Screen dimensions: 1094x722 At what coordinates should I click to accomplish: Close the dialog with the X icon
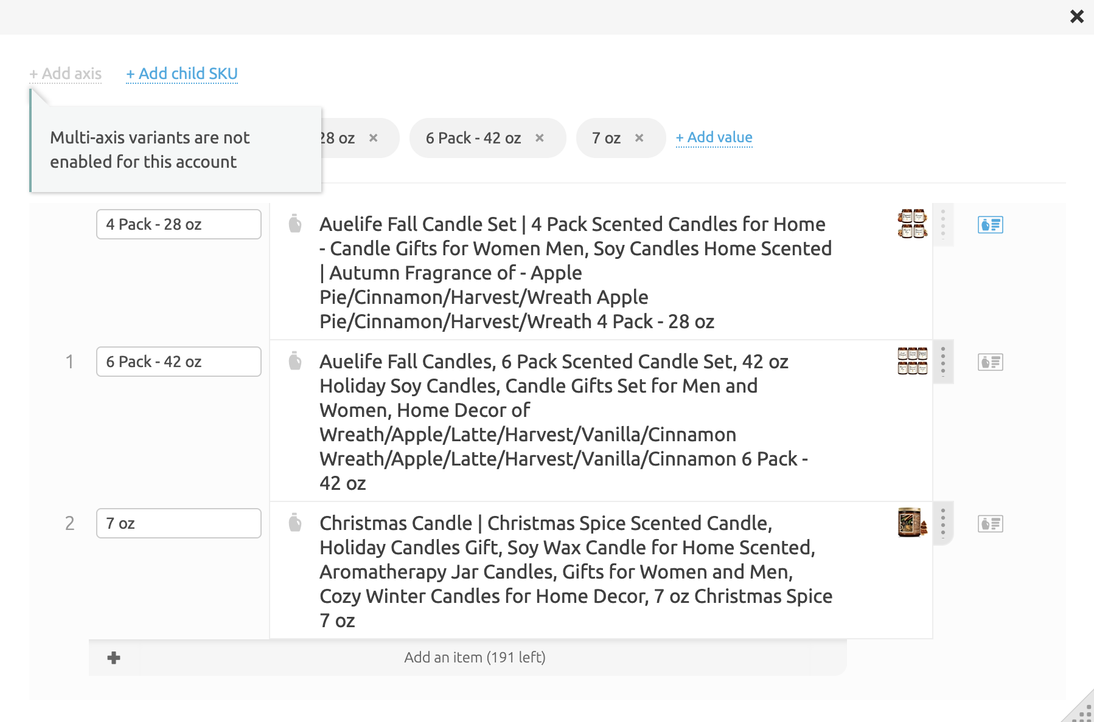(x=1077, y=16)
